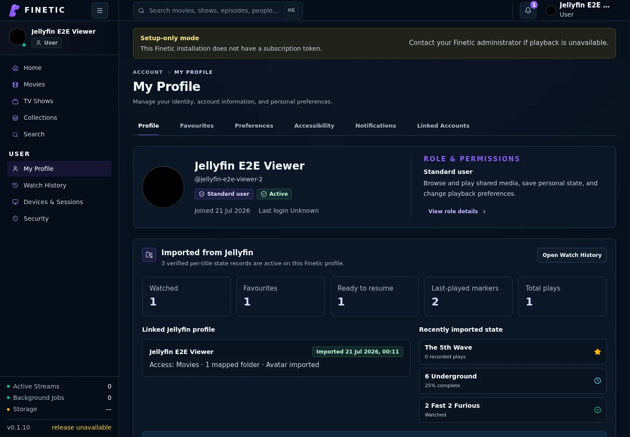Click the Favourites stat card

(x=280, y=296)
